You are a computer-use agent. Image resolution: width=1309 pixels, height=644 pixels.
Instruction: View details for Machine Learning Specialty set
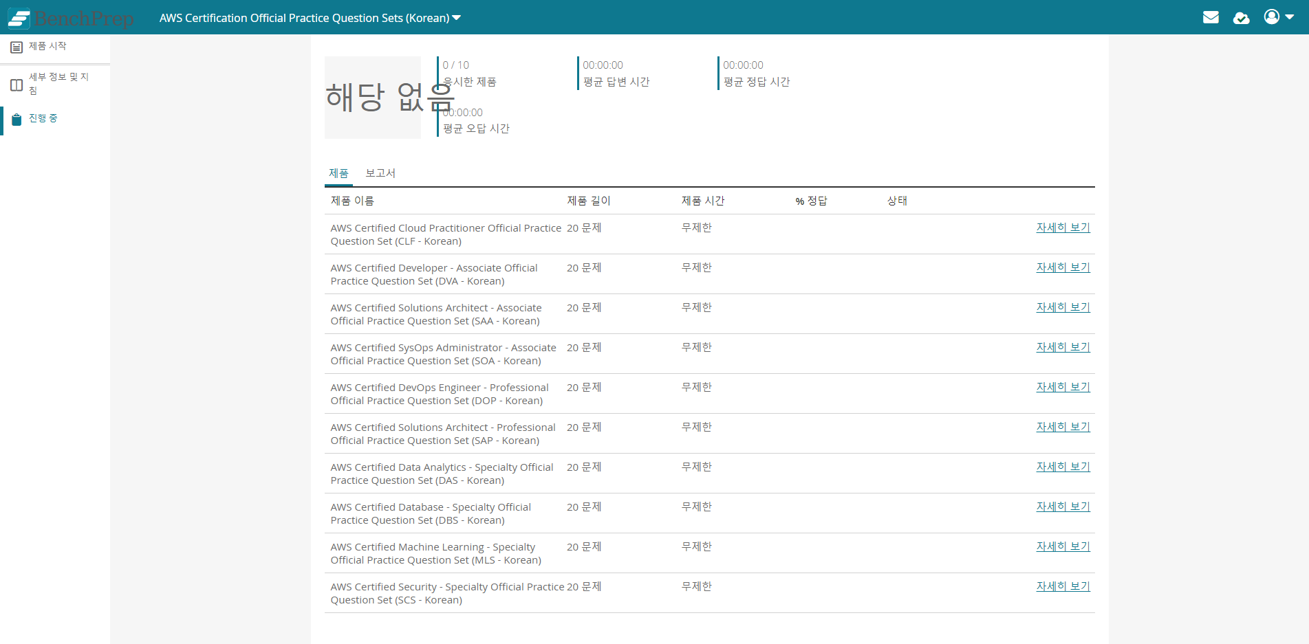tap(1063, 546)
